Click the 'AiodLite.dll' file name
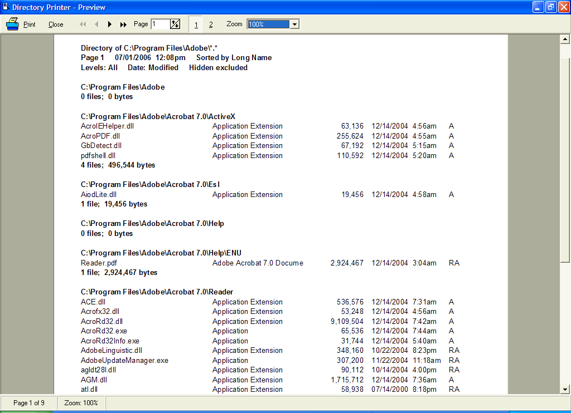The width and height of the screenshot is (571, 413). point(99,194)
